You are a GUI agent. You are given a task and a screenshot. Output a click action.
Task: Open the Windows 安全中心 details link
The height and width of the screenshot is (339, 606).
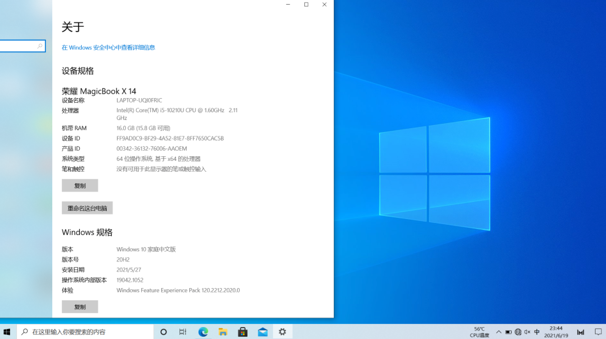[x=109, y=47]
